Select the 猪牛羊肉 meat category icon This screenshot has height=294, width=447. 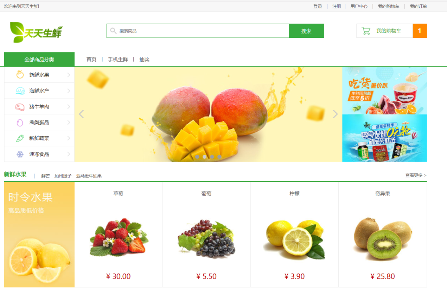click(20, 107)
